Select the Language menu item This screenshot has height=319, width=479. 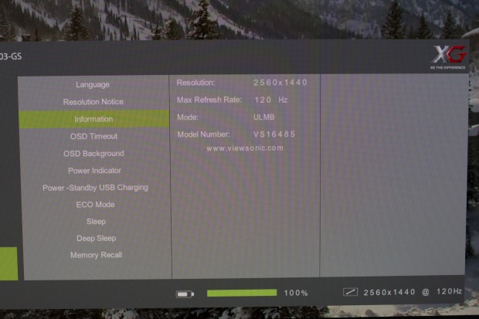point(93,84)
